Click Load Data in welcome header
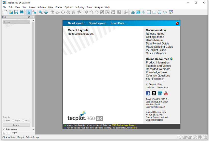Image resolution: width=209 pixels, height=141 pixels. [119, 23]
